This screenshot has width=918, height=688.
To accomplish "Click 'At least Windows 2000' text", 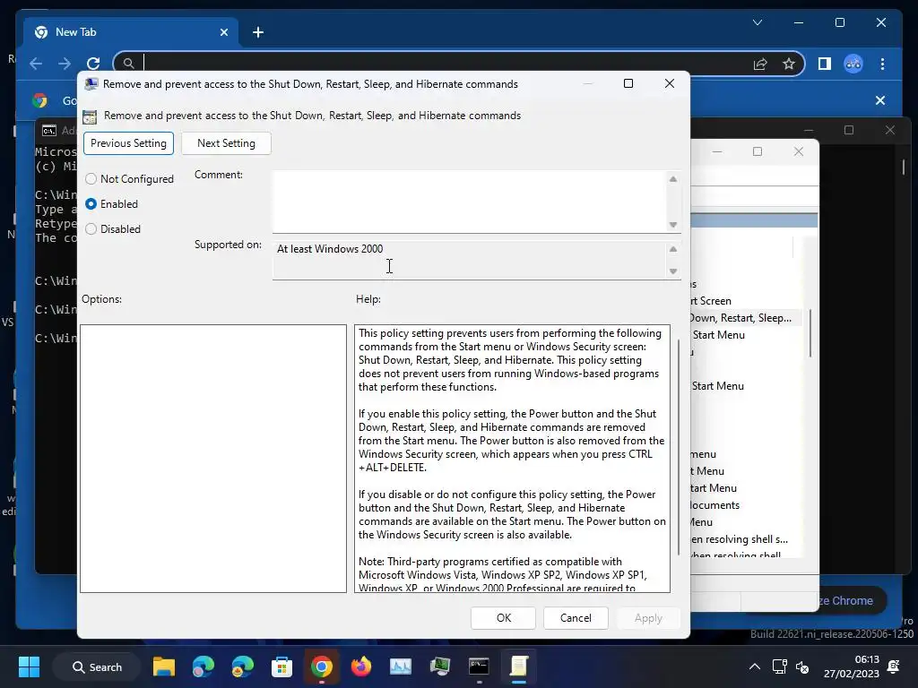I will (x=330, y=249).
